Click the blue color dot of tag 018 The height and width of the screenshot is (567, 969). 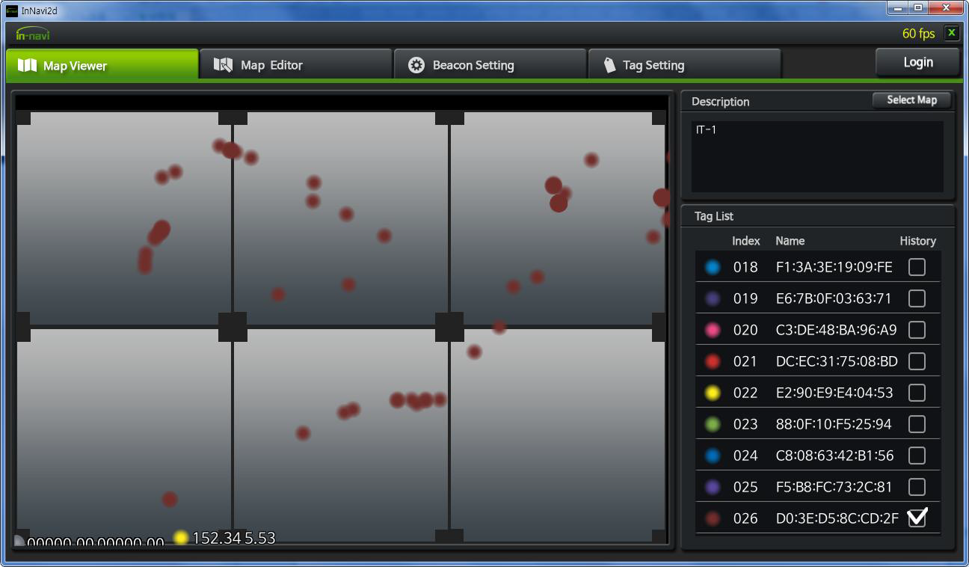[713, 267]
